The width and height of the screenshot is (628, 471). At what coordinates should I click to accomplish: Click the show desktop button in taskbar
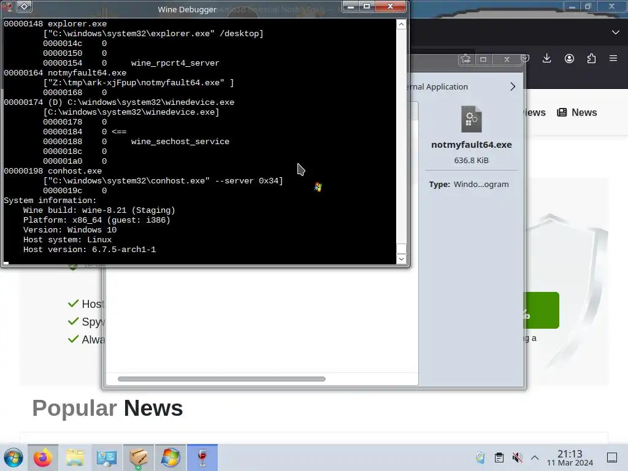(612, 458)
